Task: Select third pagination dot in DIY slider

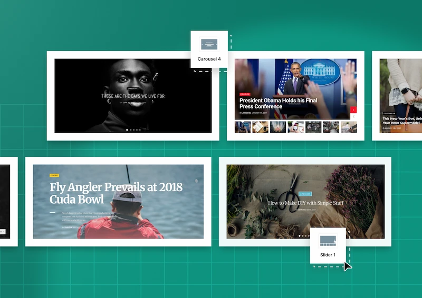Action: click(305, 236)
